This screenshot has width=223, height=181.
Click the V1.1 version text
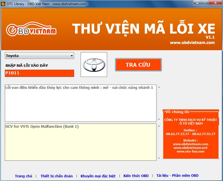click(210, 37)
